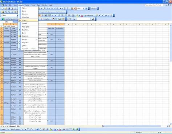This screenshot has width=172, height=134.
Task: Click the Borders icon in Formatting toolbar
Action: pyautogui.click(x=73, y=16)
